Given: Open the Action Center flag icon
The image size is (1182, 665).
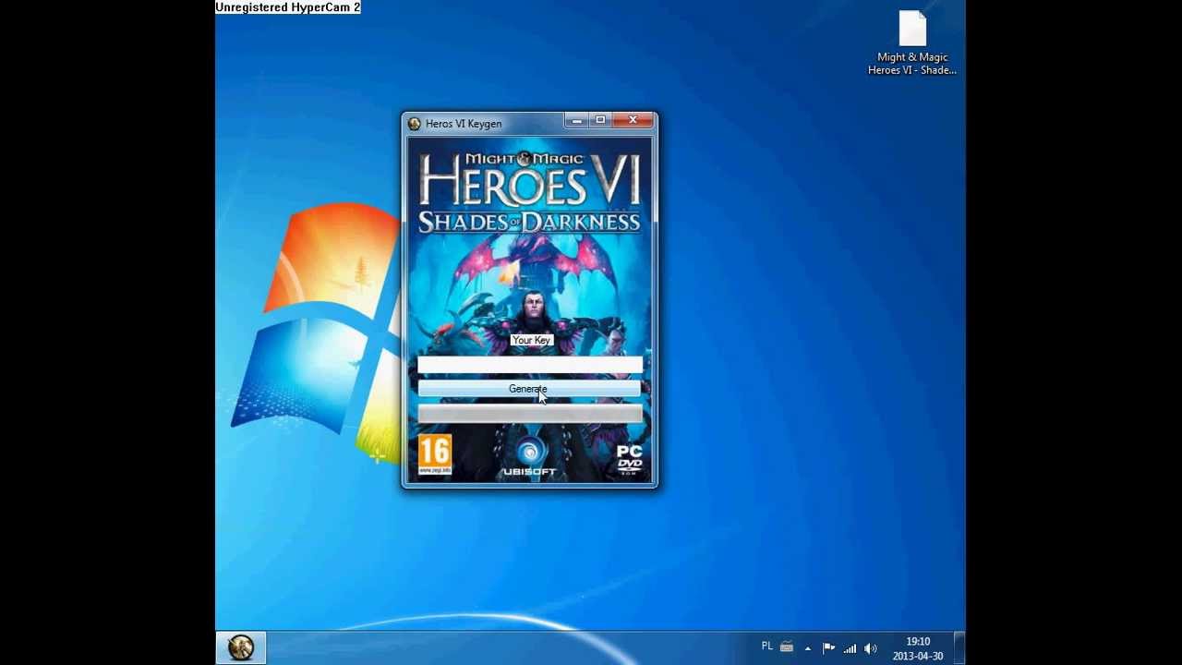Looking at the screenshot, I should pos(828,648).
